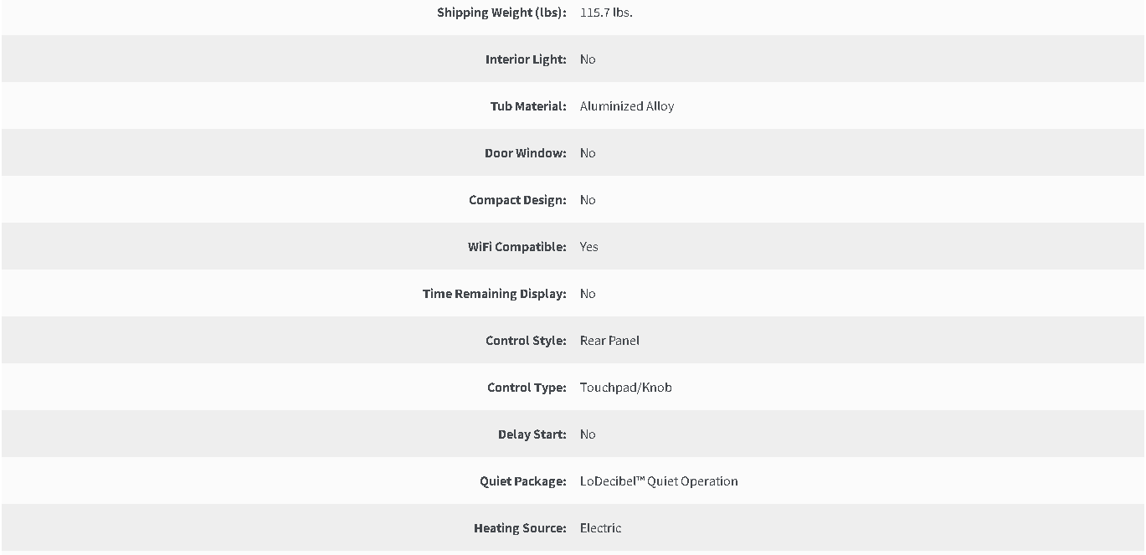Viewport: 1146px width, 555px height.
Task: Select the Aluminized Alloy value
Action: 627,106
